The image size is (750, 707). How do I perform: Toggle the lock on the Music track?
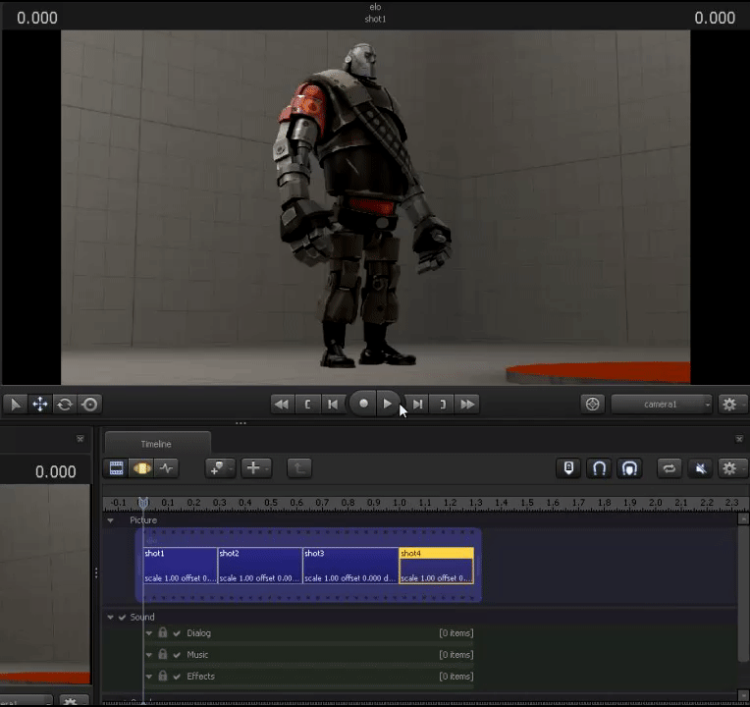pos(163,655)
